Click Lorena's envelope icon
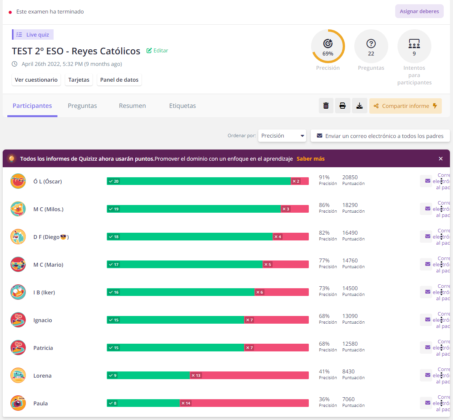Viewport: 453px width, 420px height. [428, 375]
